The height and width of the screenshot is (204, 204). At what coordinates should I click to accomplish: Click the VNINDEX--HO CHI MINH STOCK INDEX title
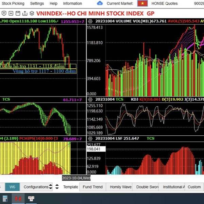[x=90, y=13]
